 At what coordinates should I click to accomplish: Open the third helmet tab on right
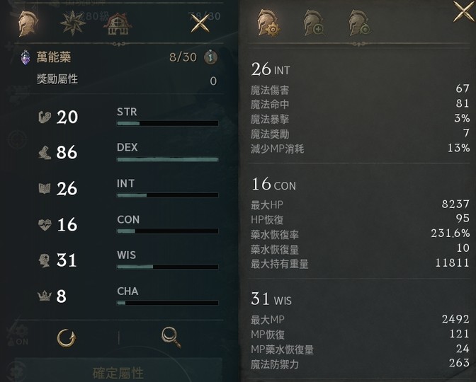click(x=359, y=23)
